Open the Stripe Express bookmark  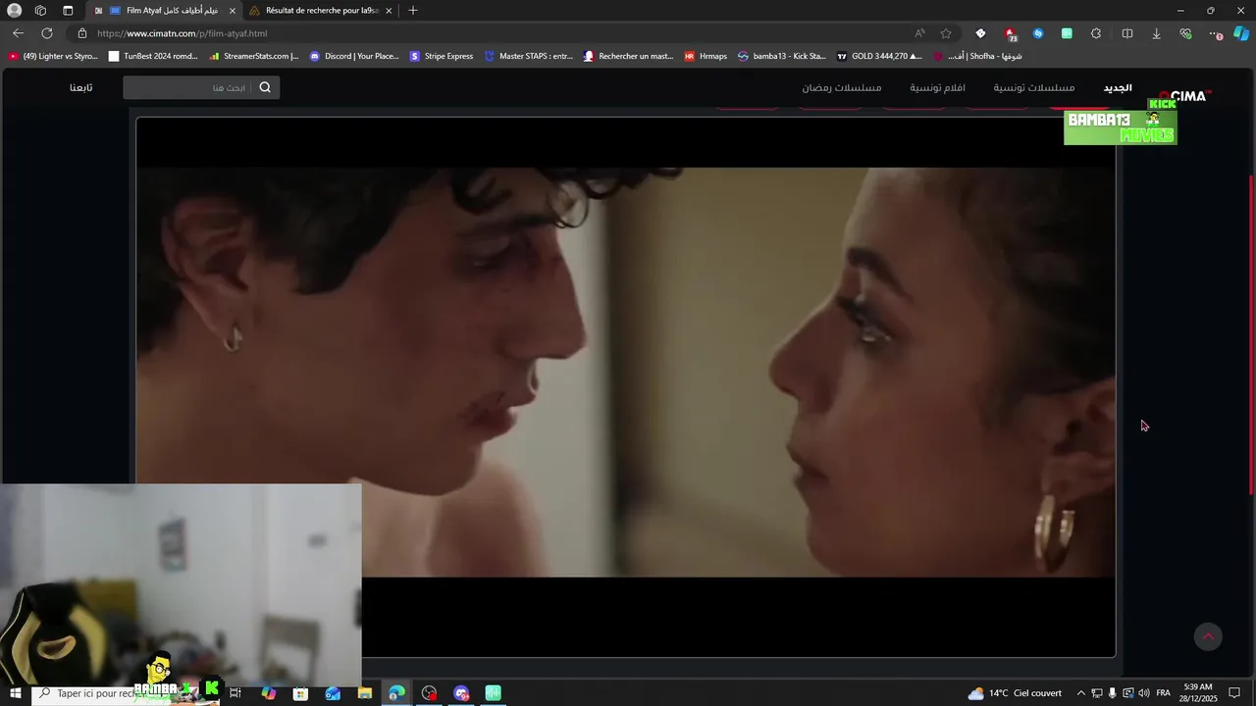click(442, 56)
